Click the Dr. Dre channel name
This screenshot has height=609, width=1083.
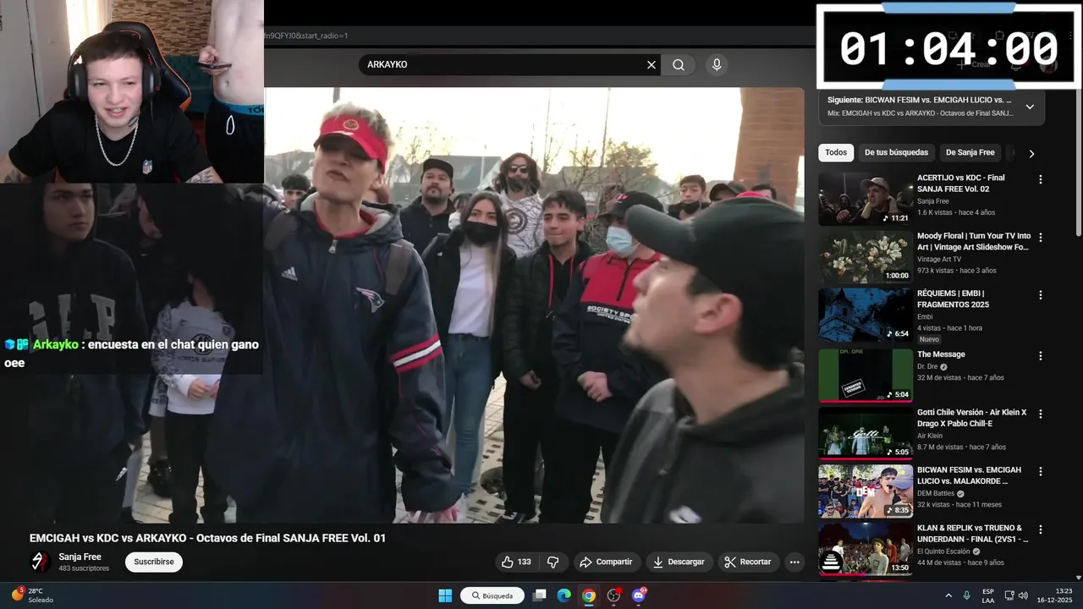[927, 367]
